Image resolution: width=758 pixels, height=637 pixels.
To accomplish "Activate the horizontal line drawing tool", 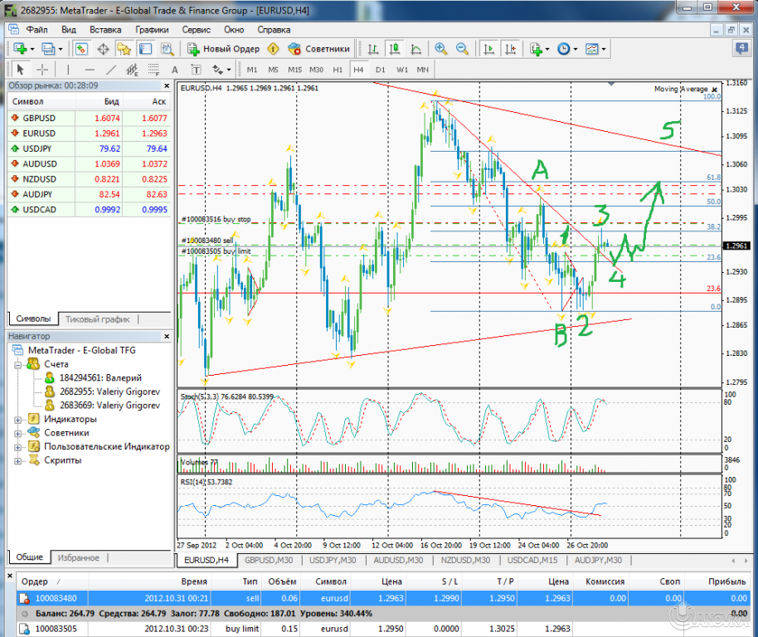I will 89,70.
